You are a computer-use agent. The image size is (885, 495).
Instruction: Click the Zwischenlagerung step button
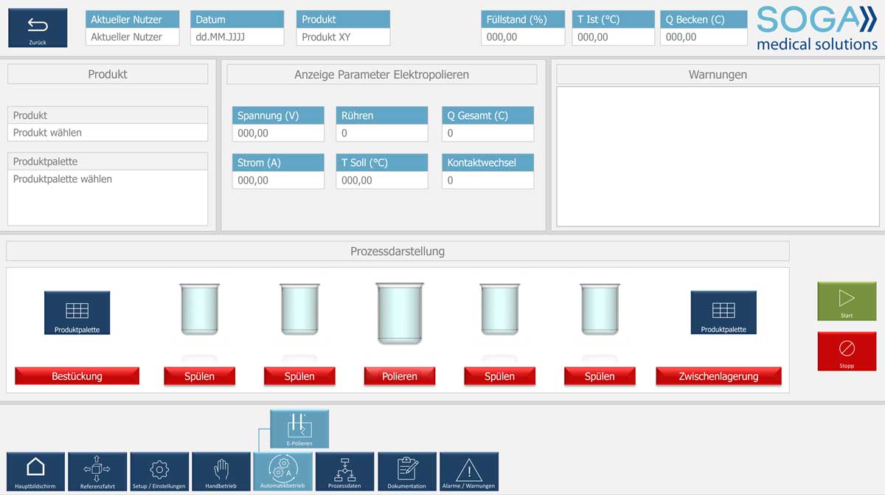718,376
